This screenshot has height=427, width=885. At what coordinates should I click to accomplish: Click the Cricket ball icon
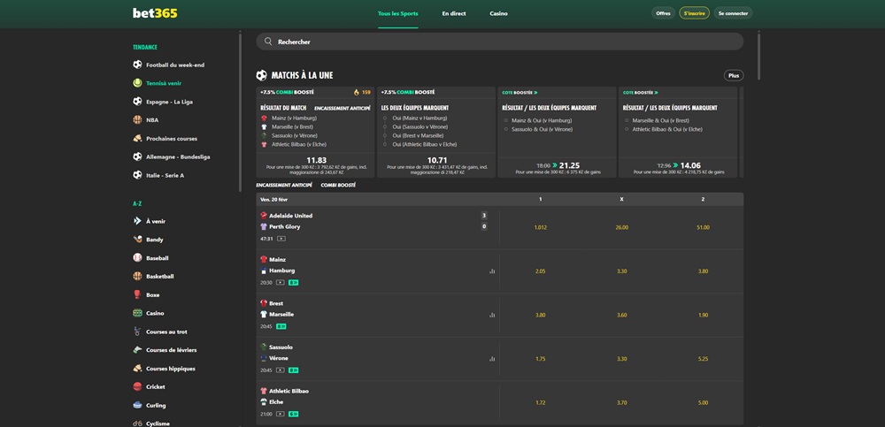tap(137, 387)
